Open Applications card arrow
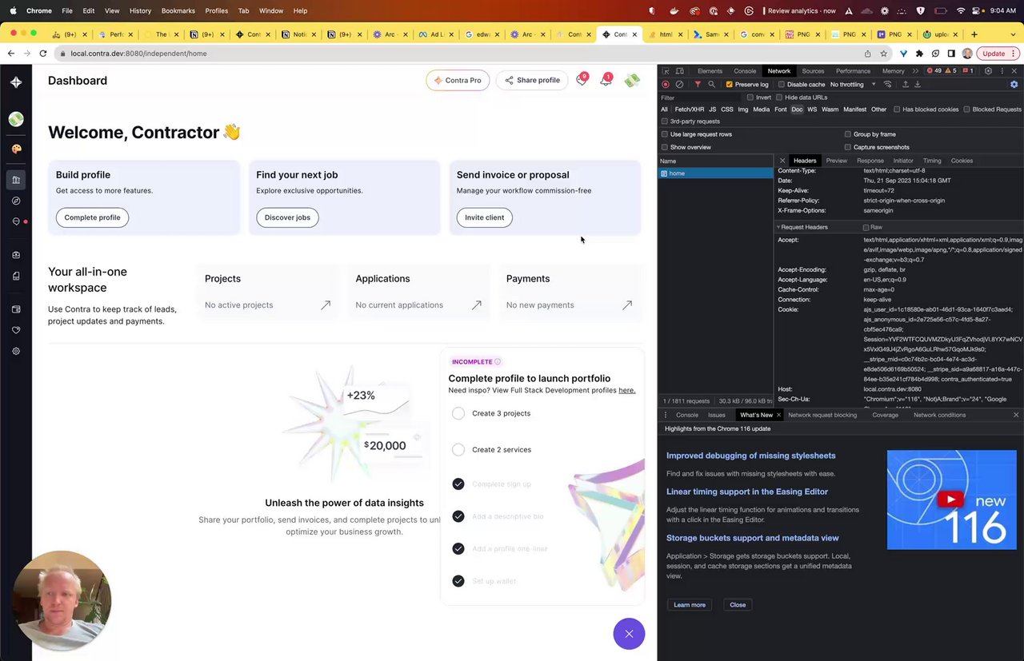The height and width of the screenshot is (661, 1024). click(x=476, y=305)
